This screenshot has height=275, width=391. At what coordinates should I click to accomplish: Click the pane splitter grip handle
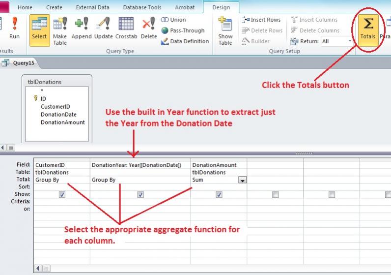tap(304, 153)
